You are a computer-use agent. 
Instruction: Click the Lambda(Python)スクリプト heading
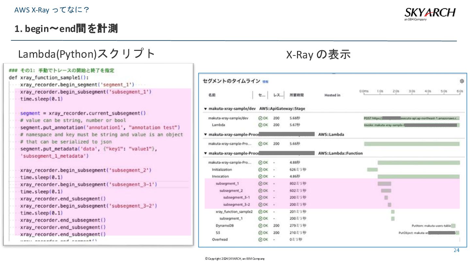[86, 54]
